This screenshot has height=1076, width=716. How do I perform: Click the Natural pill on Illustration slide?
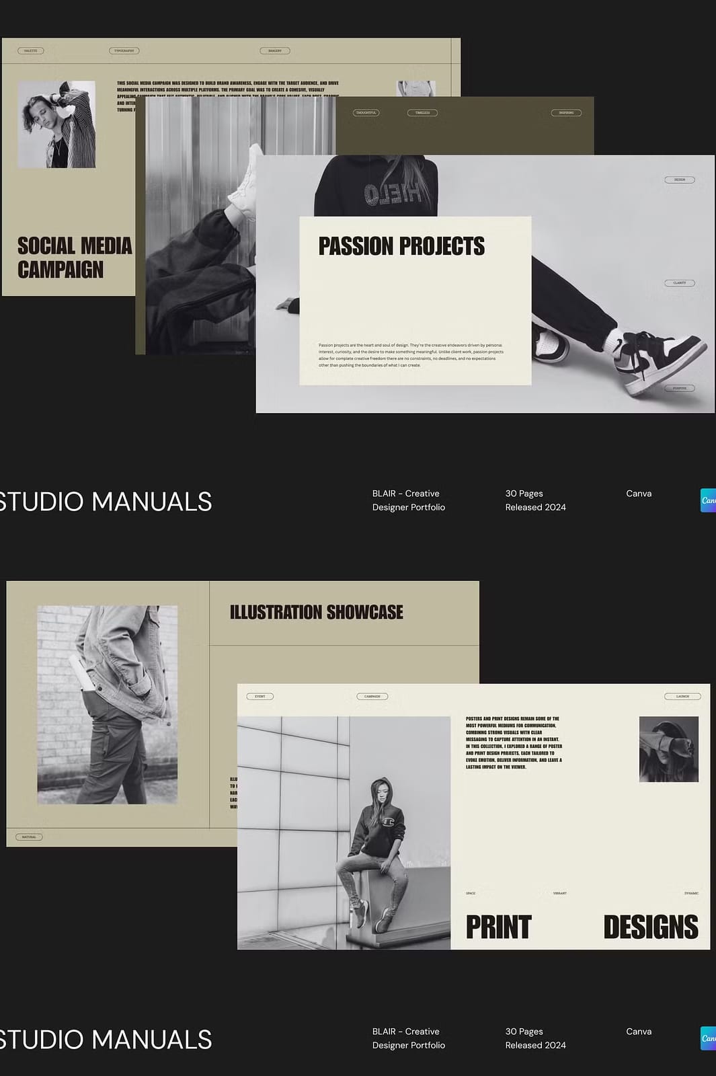click(29, 837)
